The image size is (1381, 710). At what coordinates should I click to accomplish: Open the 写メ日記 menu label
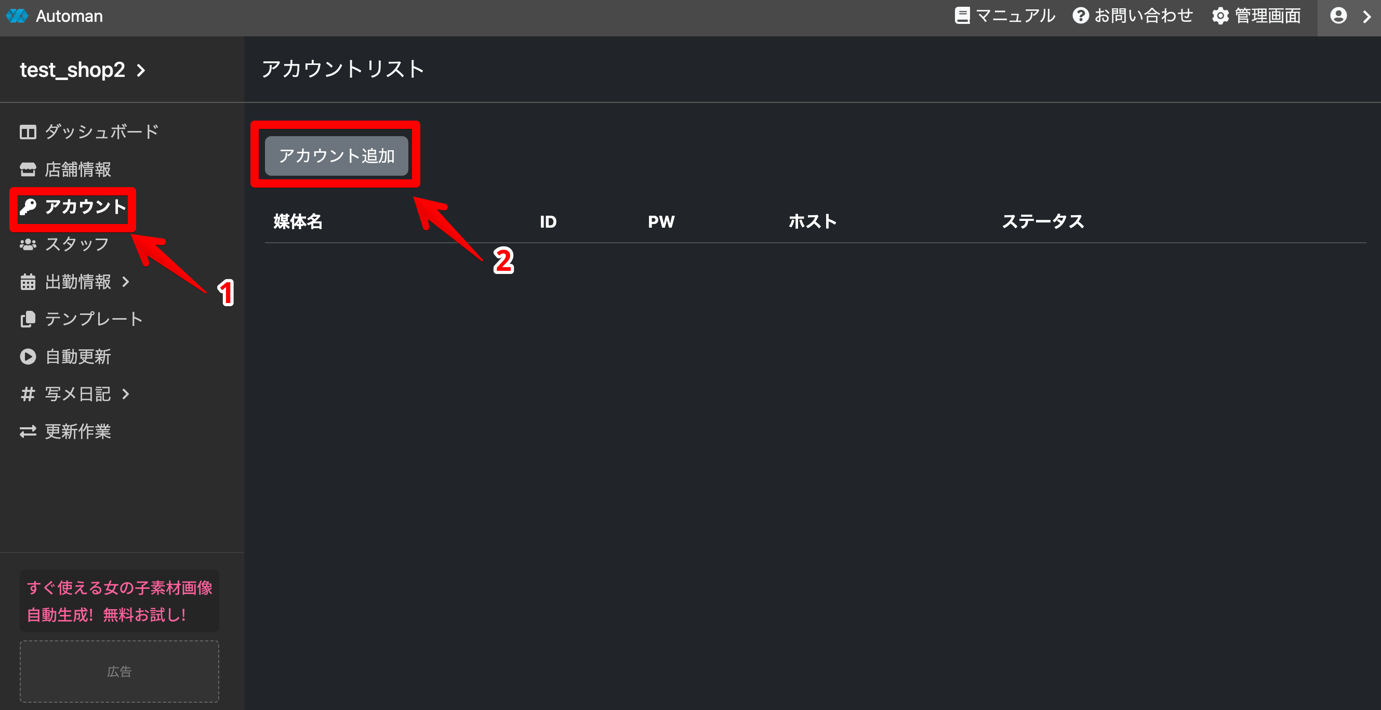(78, 394)
